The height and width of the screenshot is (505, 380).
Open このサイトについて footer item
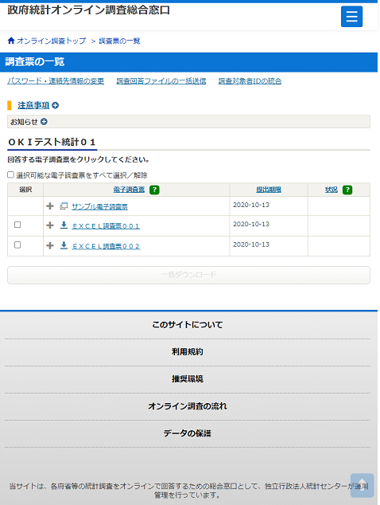pyautogui.click(x=188, y=325)
